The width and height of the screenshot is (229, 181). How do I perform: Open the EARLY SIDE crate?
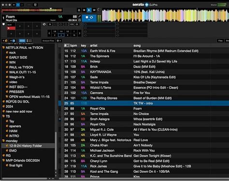click(x=18, y=58)
